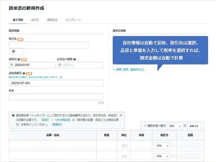The height and width of the screenshot is (162, 216).
Task: Dismiss the invoice notice with the X
Action: click(121, 115)
